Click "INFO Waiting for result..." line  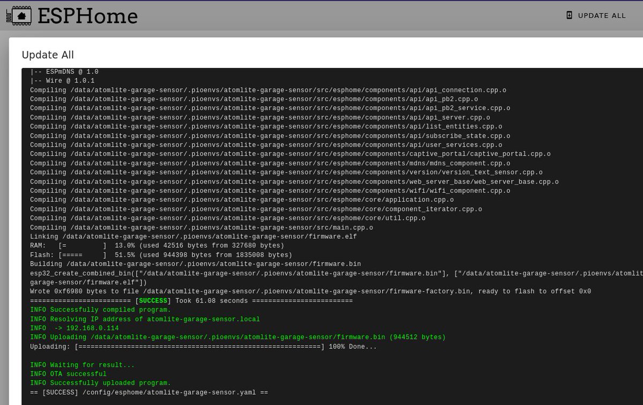pos(83,365)
